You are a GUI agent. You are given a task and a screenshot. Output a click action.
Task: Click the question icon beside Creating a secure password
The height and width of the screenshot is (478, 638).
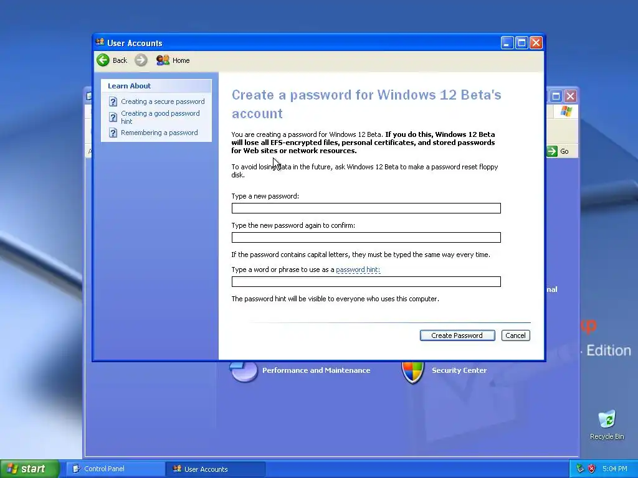113,101
